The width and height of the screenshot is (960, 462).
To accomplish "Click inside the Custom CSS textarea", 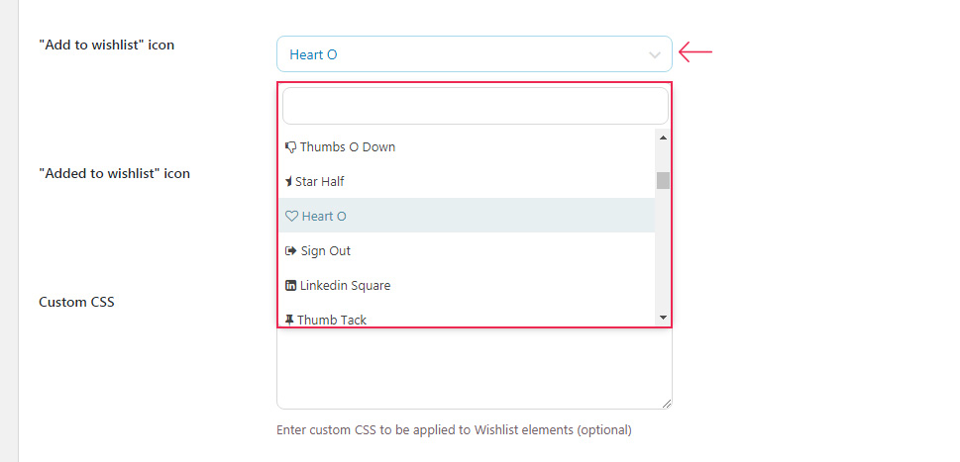I will [x=474, y=371].
